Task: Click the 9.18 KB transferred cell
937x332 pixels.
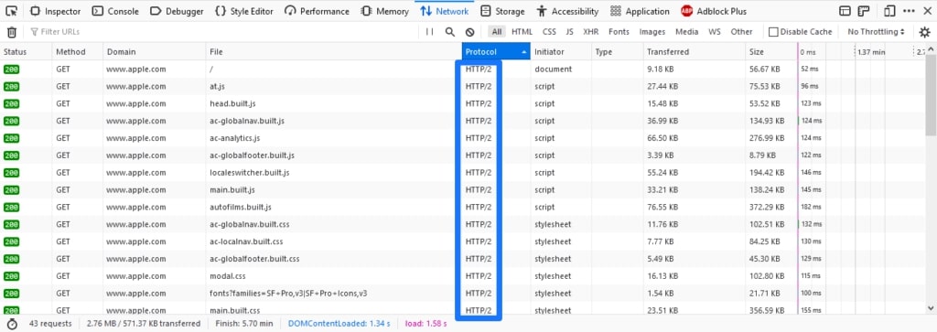Action: pos(661,70)
